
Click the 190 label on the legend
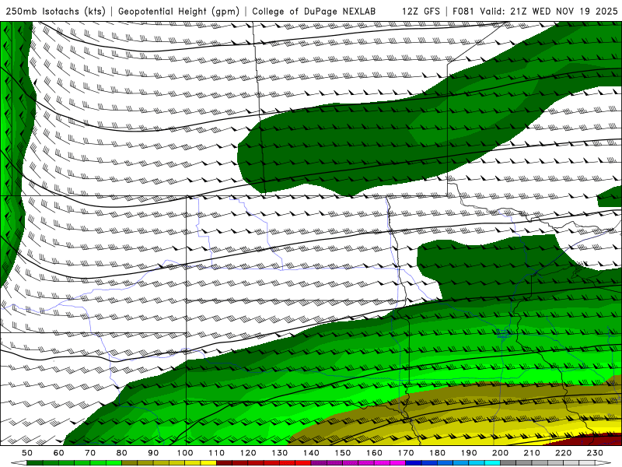469,453
